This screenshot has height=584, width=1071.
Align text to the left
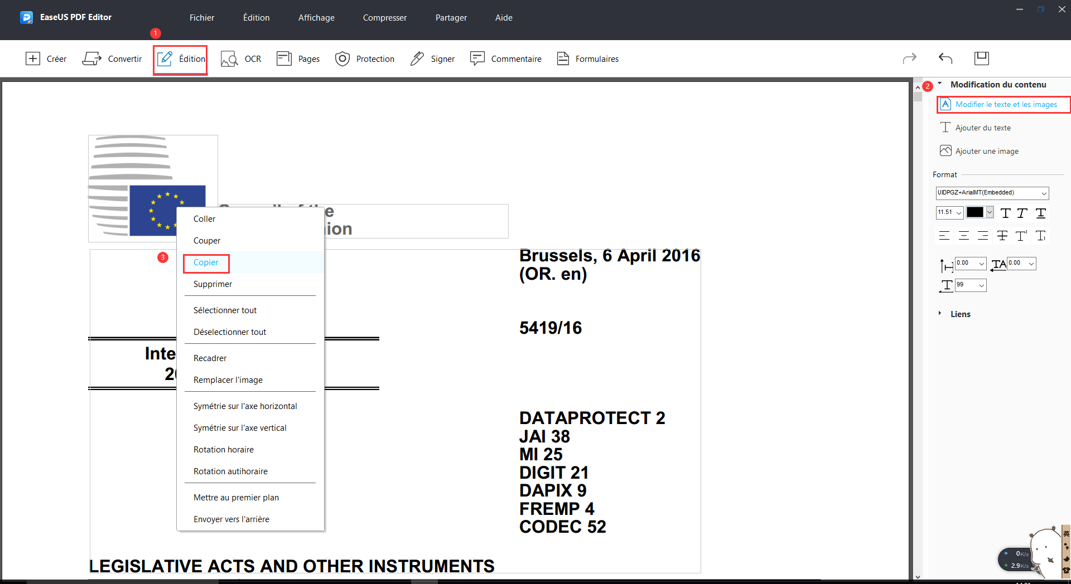[x=944, y=236]
